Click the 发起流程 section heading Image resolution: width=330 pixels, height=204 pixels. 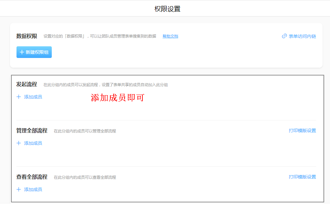[x=27, y=85]
